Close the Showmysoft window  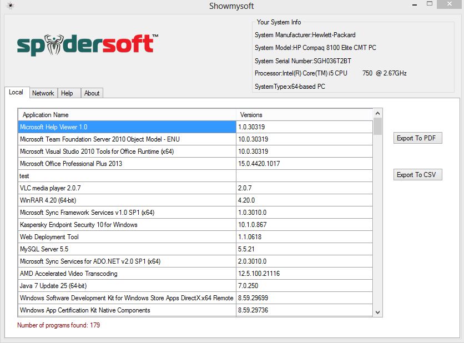(450, 4)
